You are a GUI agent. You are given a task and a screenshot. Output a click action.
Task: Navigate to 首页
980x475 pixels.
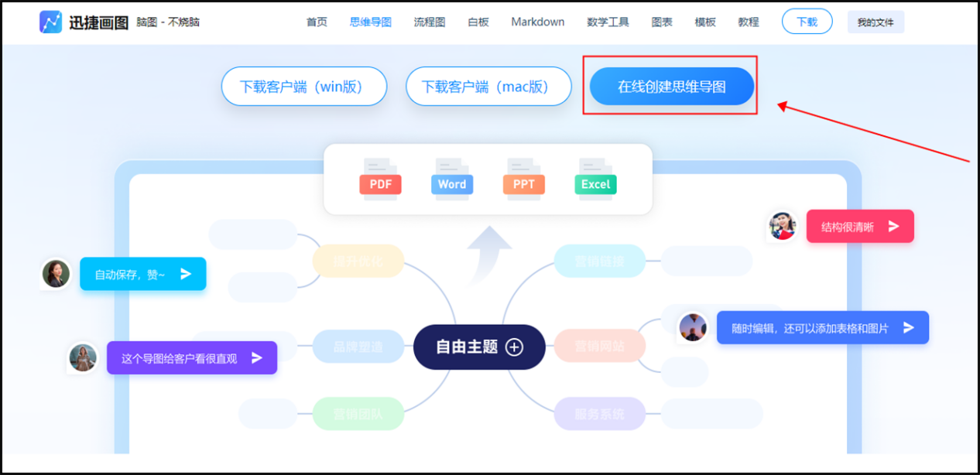click(x=316, y=22)
